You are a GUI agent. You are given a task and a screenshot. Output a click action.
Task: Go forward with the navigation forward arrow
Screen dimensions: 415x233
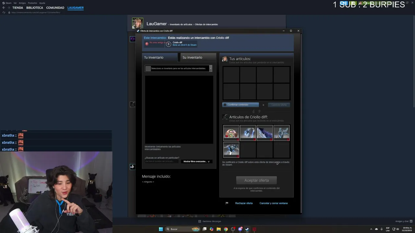pyautogui.click(x=8, y=8)
